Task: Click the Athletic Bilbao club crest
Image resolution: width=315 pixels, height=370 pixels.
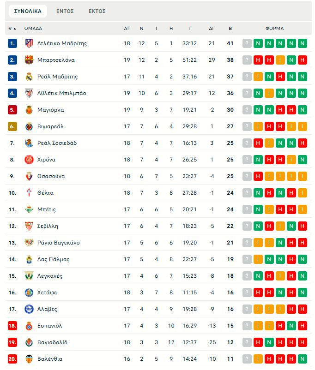Action: (29, 93)
